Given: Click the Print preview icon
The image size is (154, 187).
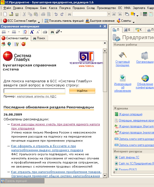Looking at the screenshot, I should (49, 14).
